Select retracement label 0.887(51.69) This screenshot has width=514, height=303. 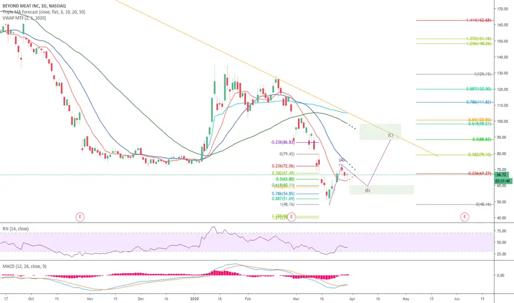pyautogui.click(x=283, y=199)
